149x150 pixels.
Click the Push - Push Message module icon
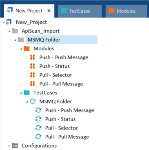[x=33, y=57]
